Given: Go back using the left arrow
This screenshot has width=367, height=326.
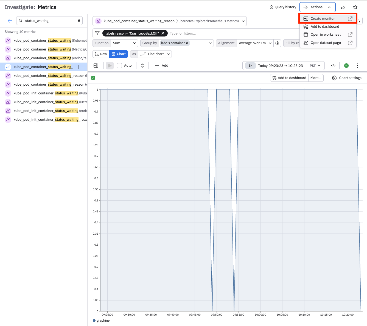Looking at the screenshot, I should coord(10,21).
